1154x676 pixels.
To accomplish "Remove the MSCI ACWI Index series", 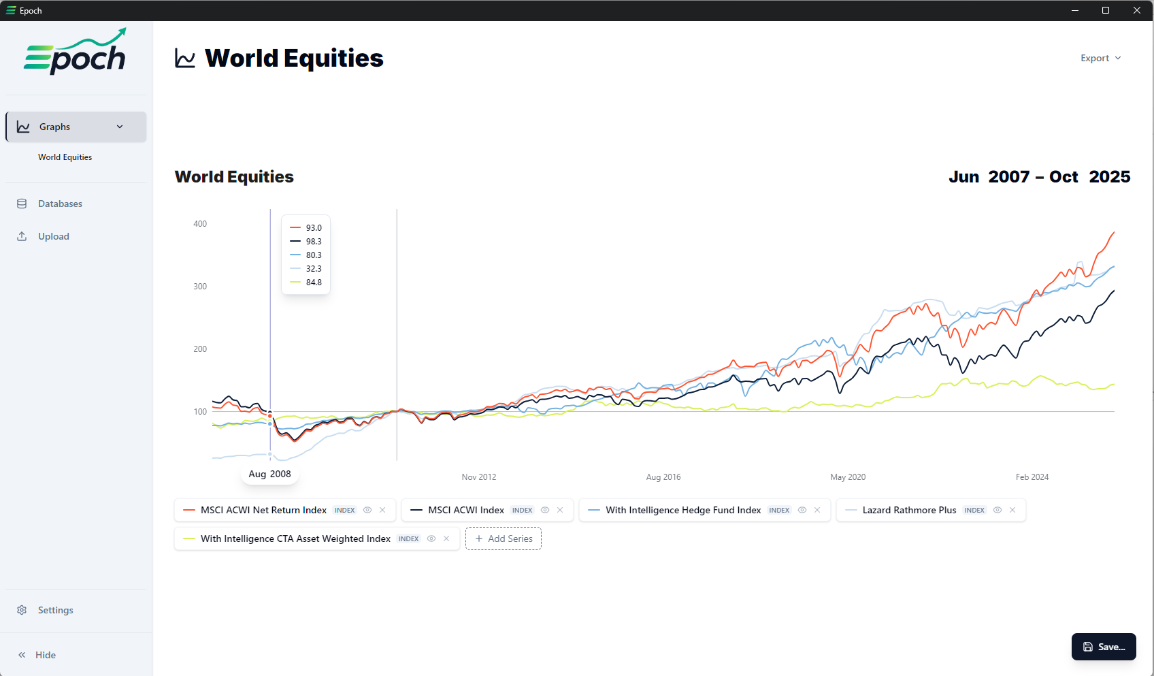I will pos(560,510).
